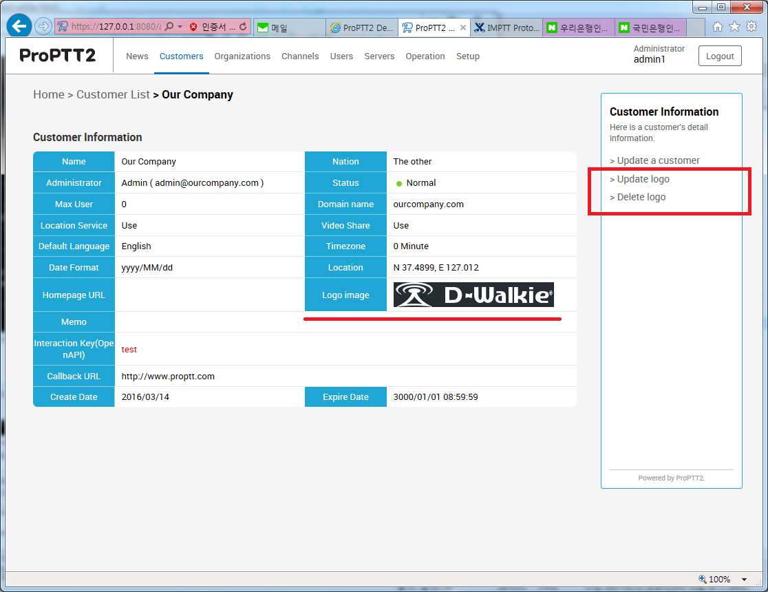The height and width of the screenshot is (592, 768).
Task: Click Customer List in the breadcrumb
Action: (113, 94)
